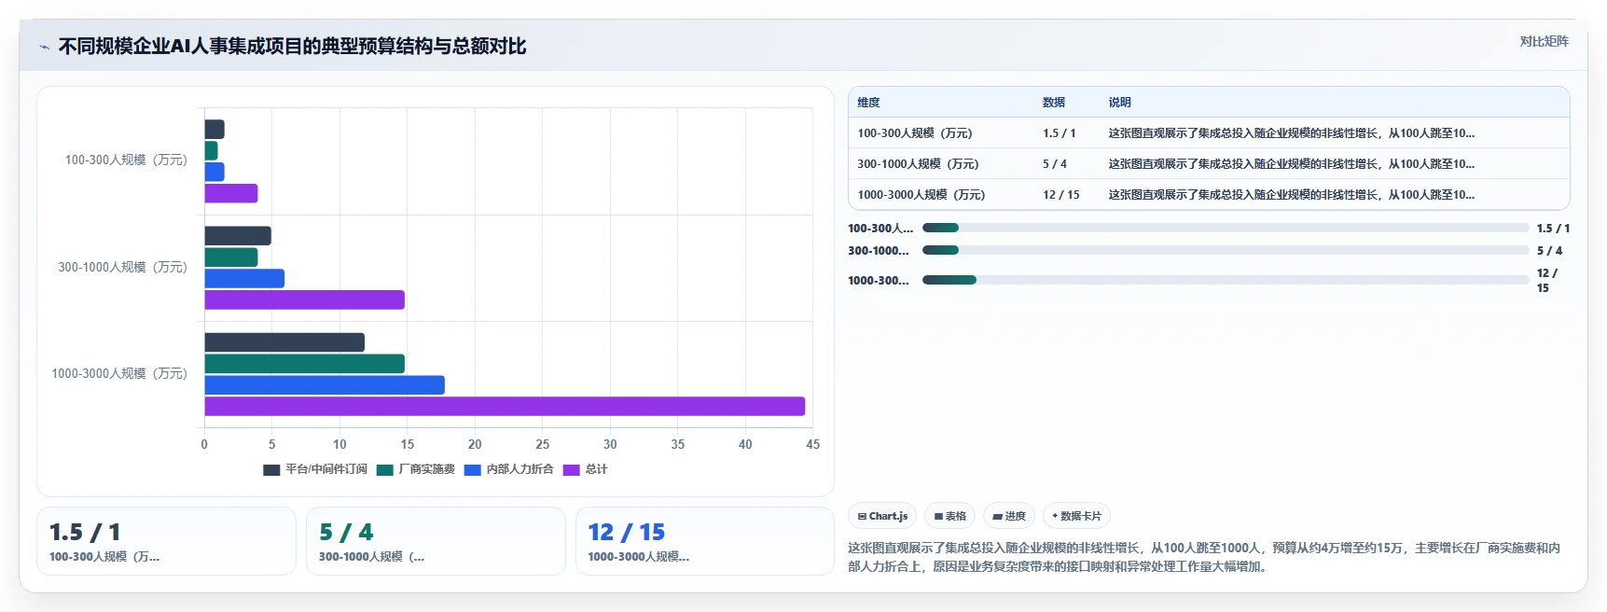Click the purple 总计 bar for 100-300人规模

point(231,193)
